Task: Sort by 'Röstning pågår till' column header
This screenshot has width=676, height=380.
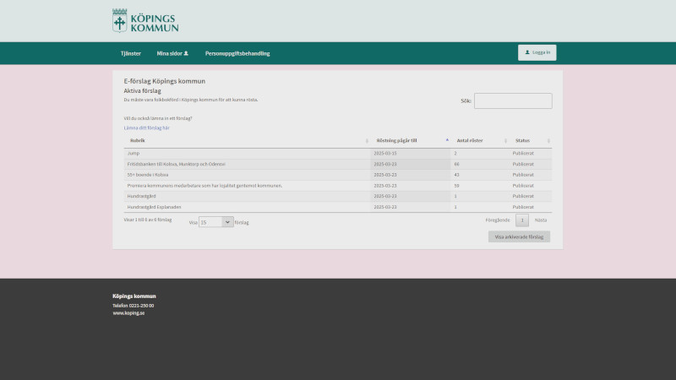Action: click(411, 140)
